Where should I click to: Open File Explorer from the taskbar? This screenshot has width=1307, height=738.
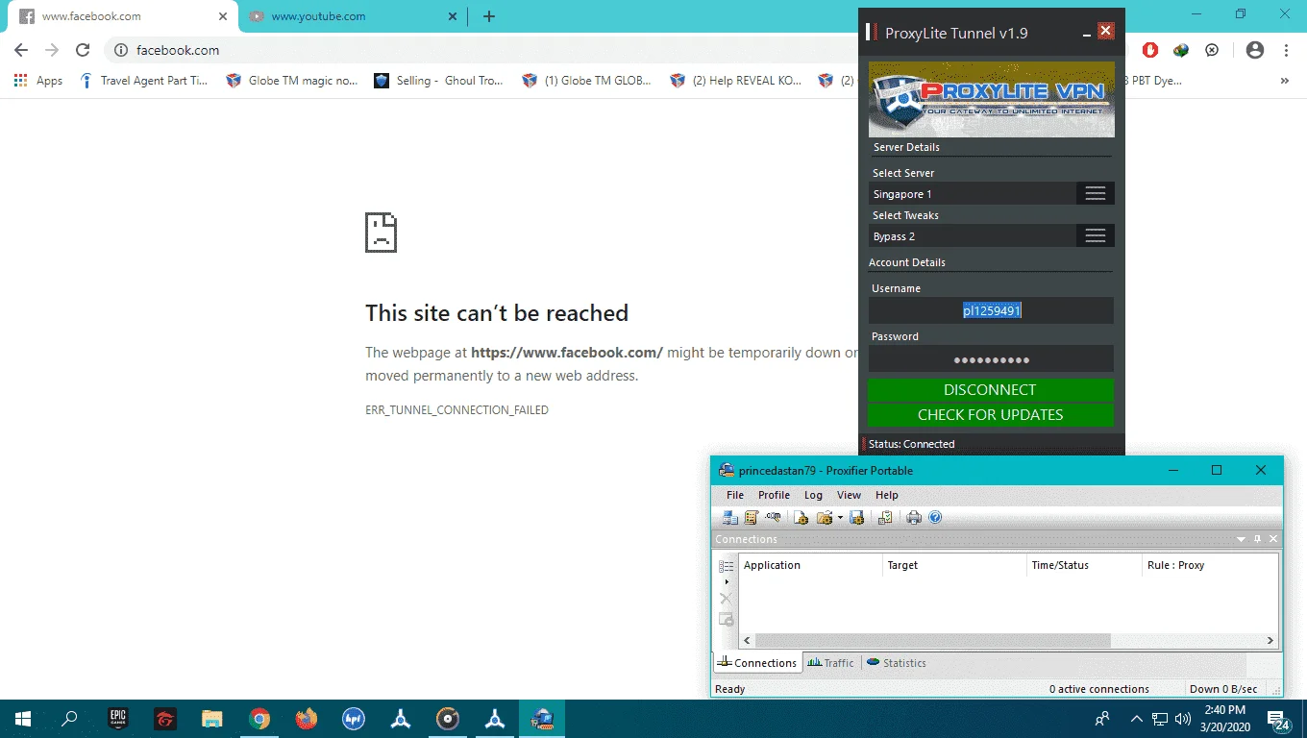(211, 719)
